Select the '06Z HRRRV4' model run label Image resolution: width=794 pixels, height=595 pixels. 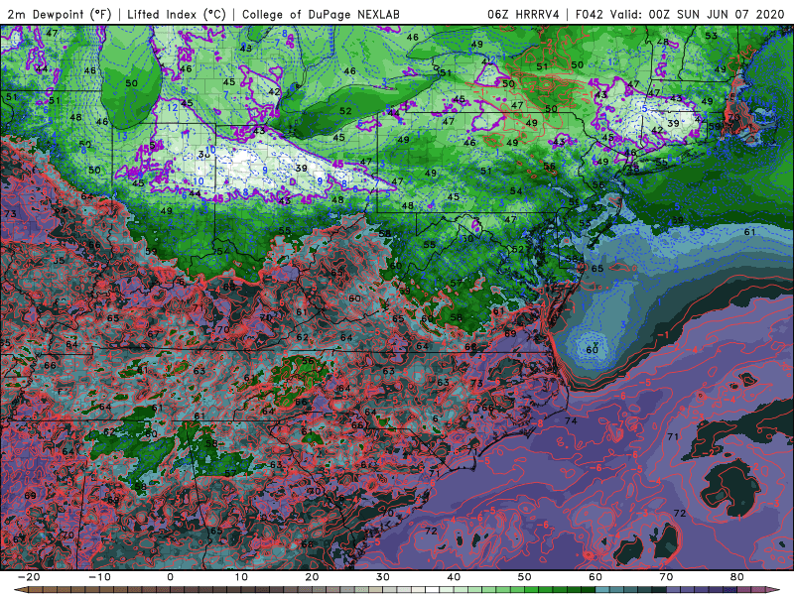coord(523,14)
